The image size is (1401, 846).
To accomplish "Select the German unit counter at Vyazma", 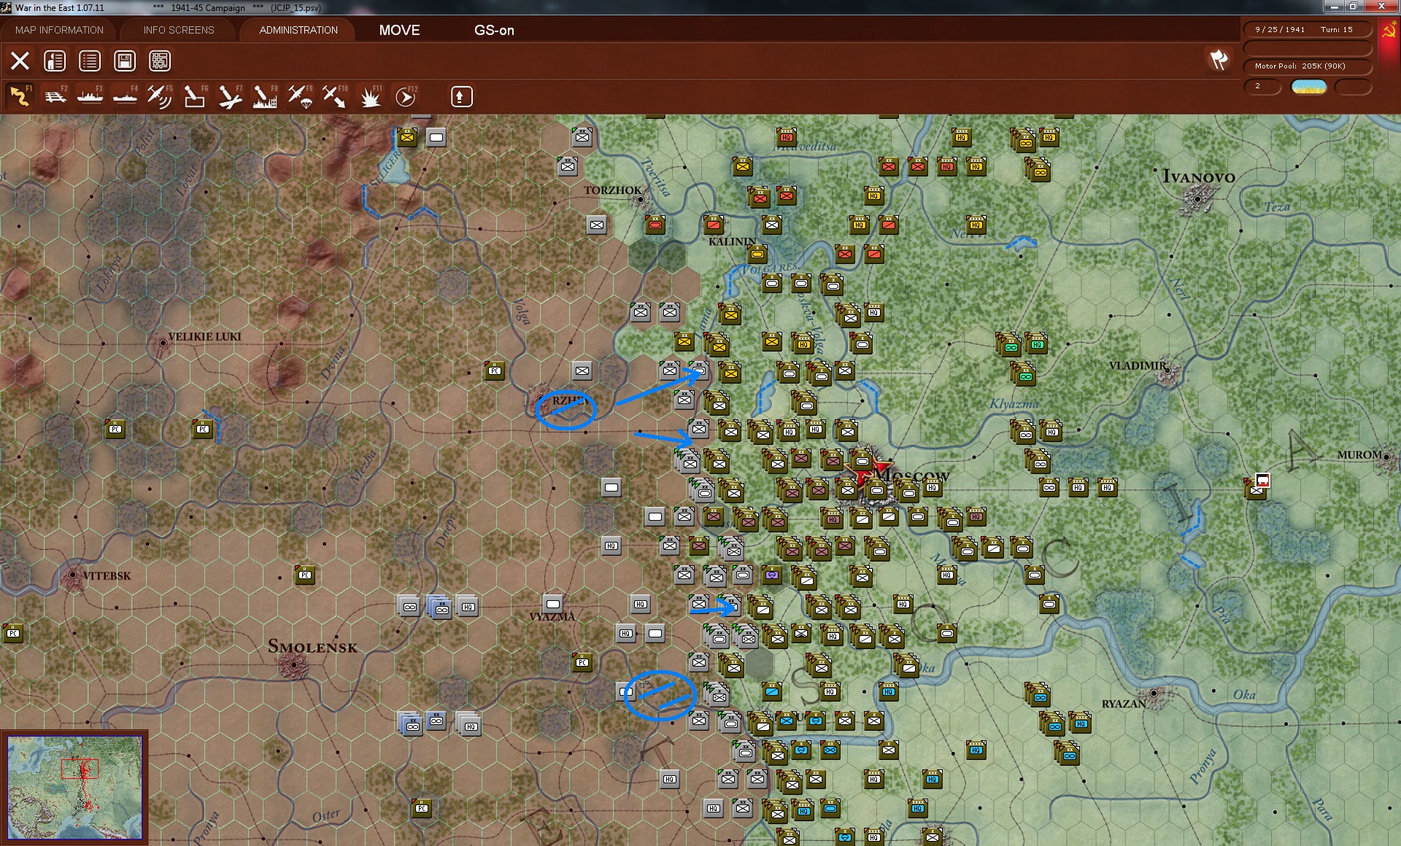I will 553,604.
